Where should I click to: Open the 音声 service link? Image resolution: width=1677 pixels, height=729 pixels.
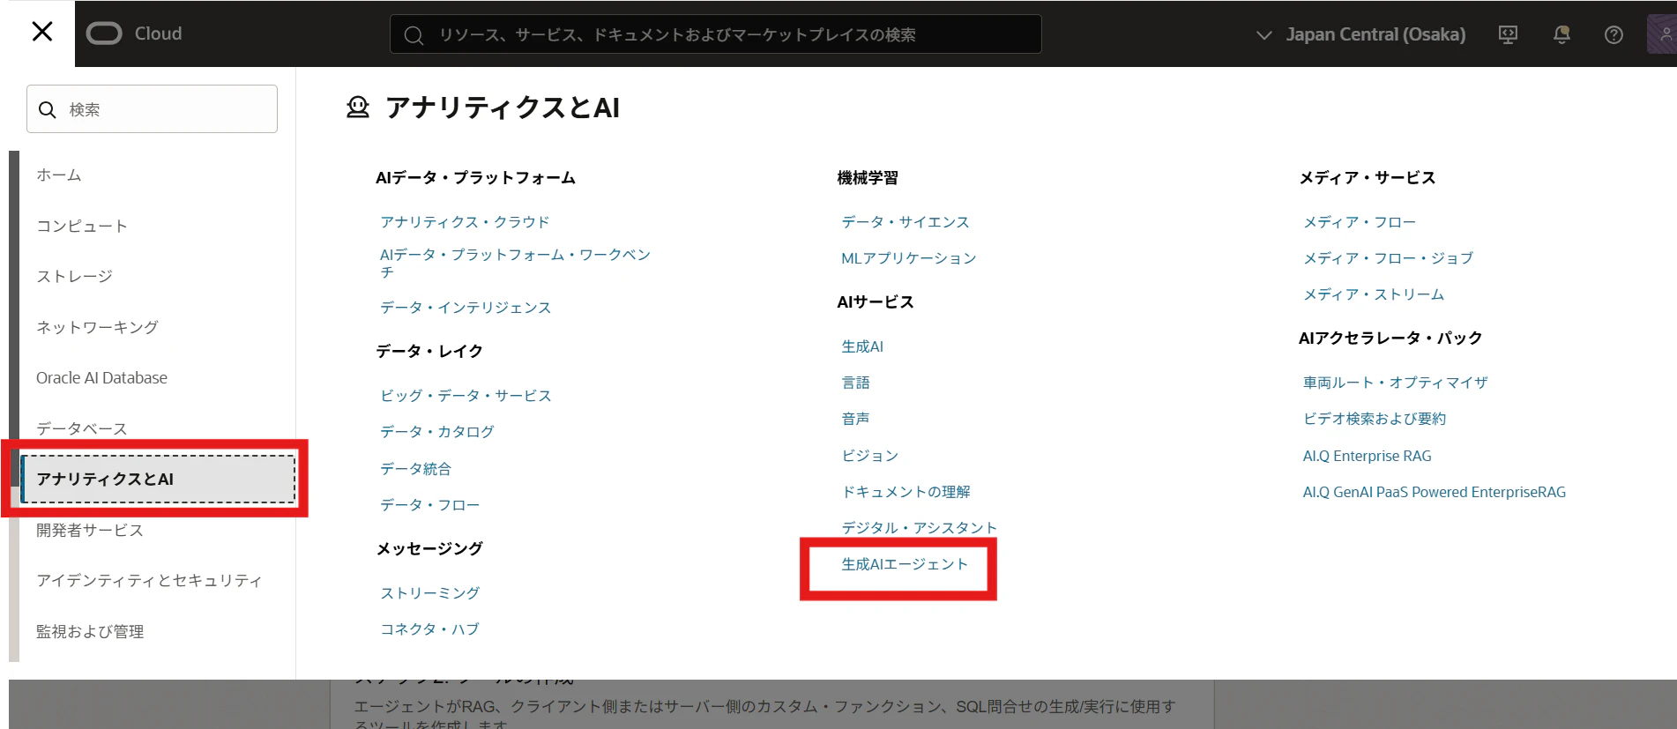coord(855,419)
